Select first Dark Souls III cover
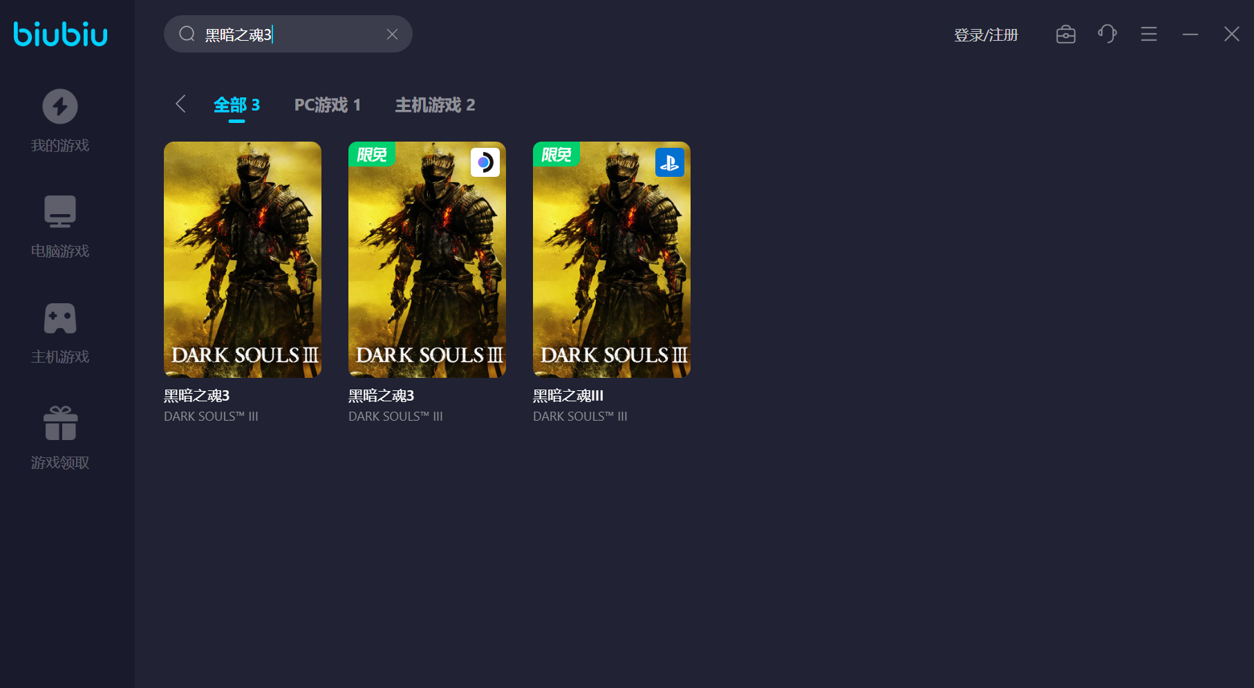 pyautogui.click(x=243, y=260)
